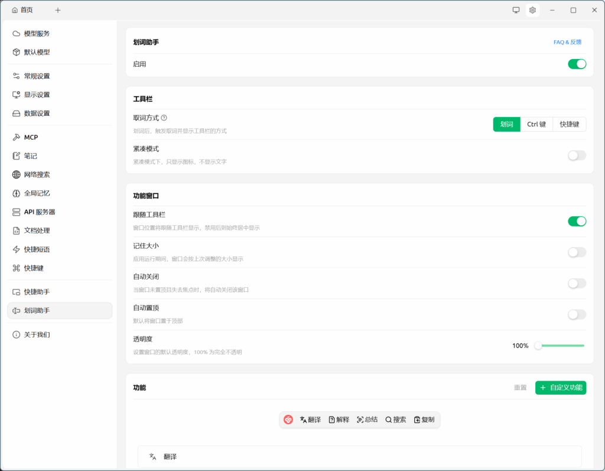Click the 透明度 slider track

[x=560, y=346]
